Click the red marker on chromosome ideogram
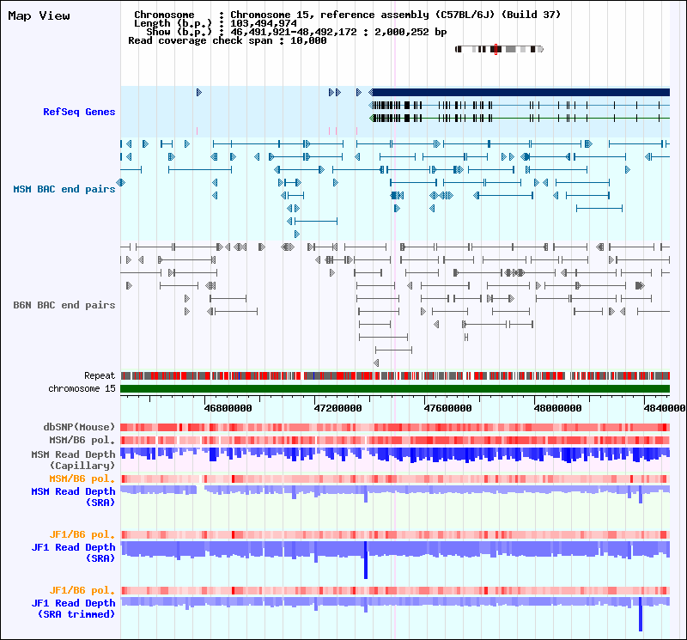The width and height of the screenshot is (687, 640). click(496, 49)
